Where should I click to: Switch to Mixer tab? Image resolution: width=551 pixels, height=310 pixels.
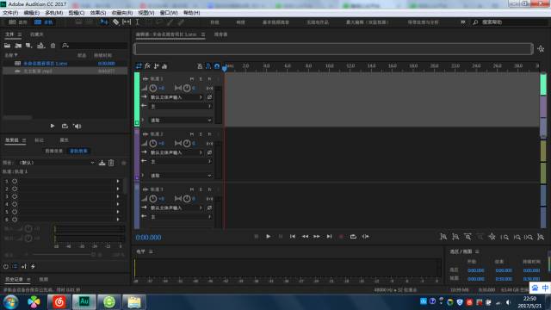click(220, 34)
